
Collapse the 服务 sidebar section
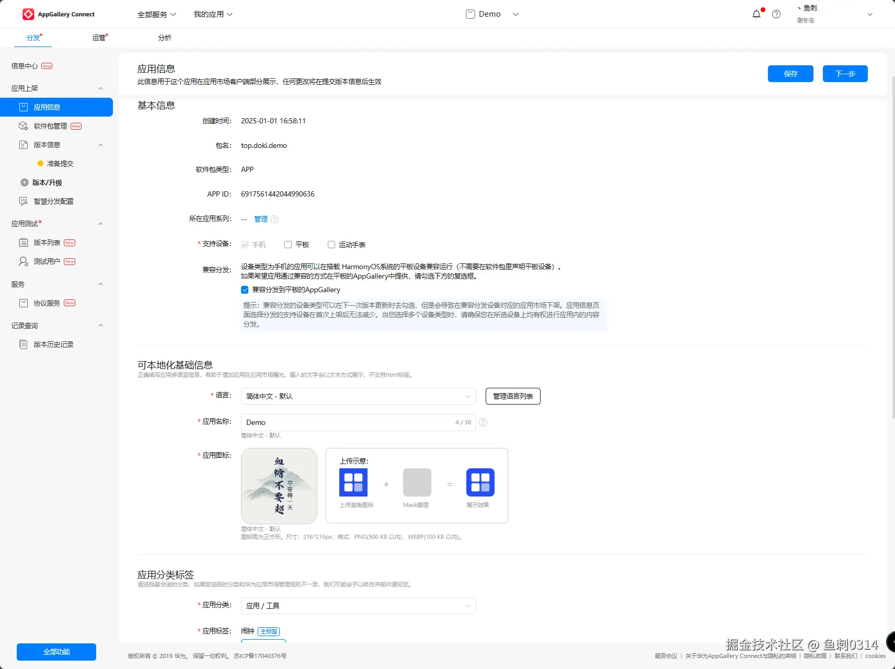(x=100, y=284)
